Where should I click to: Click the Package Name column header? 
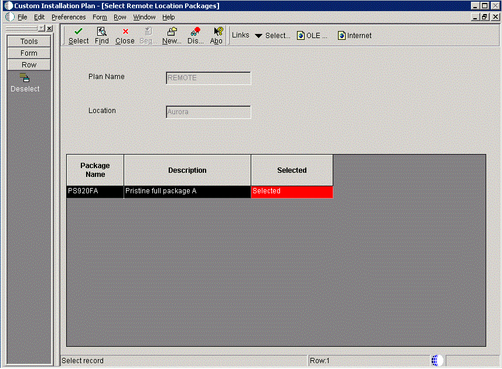(95, 170)
